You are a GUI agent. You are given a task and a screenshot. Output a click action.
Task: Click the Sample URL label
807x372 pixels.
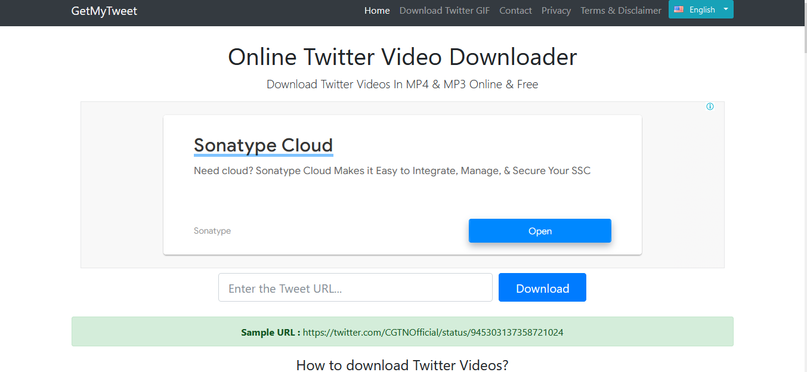pyautogui.click(x=271, y=332)
